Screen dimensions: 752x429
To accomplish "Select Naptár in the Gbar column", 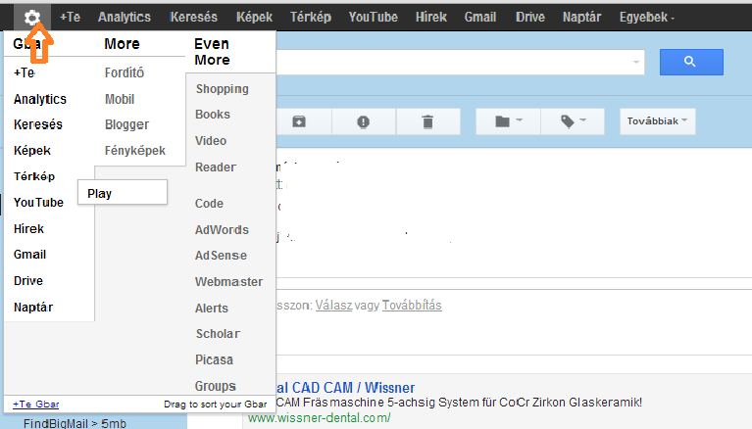I will click(33, 307).
